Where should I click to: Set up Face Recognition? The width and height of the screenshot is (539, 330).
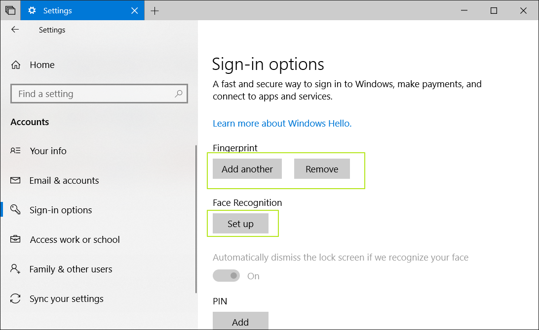click(240, 223)
